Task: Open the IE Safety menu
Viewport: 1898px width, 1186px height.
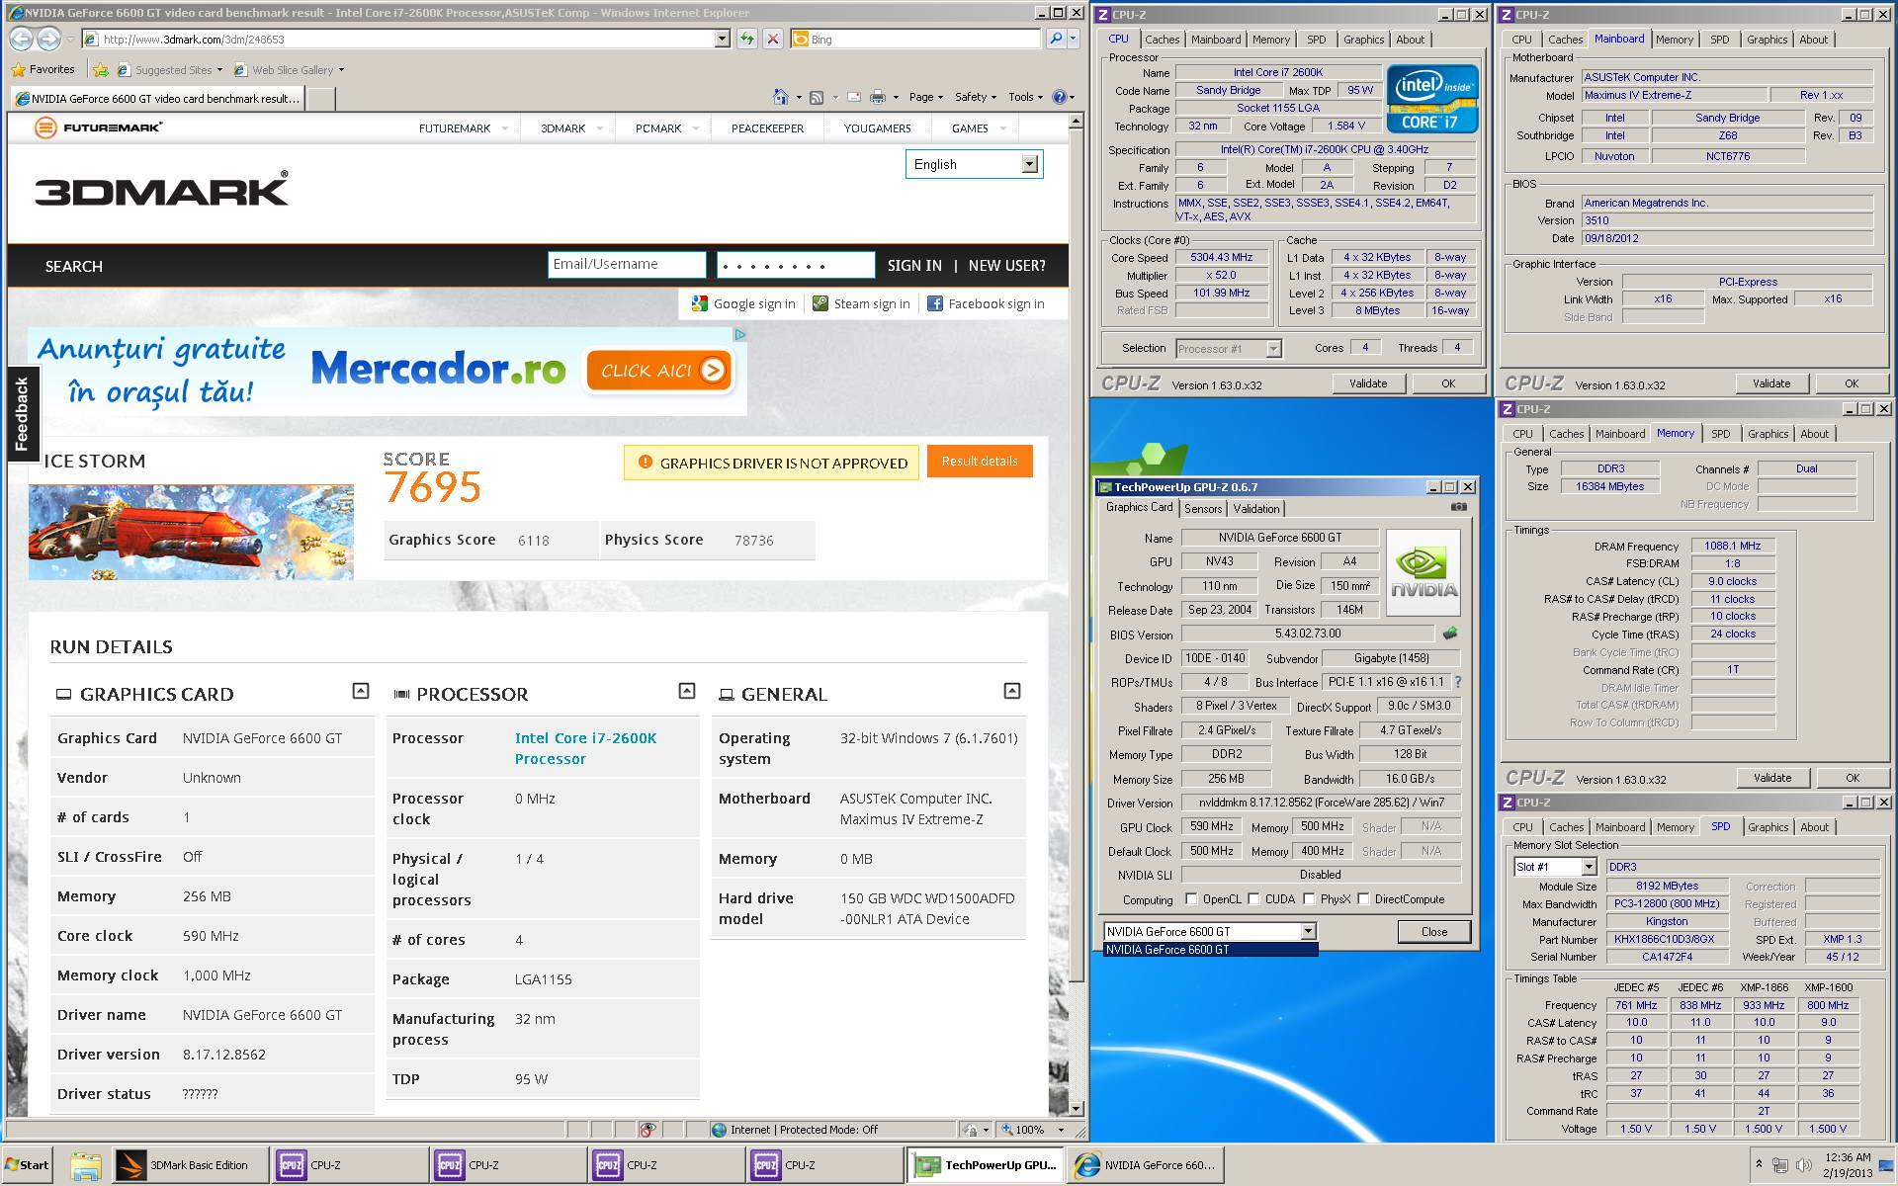Action: (975, 97)
